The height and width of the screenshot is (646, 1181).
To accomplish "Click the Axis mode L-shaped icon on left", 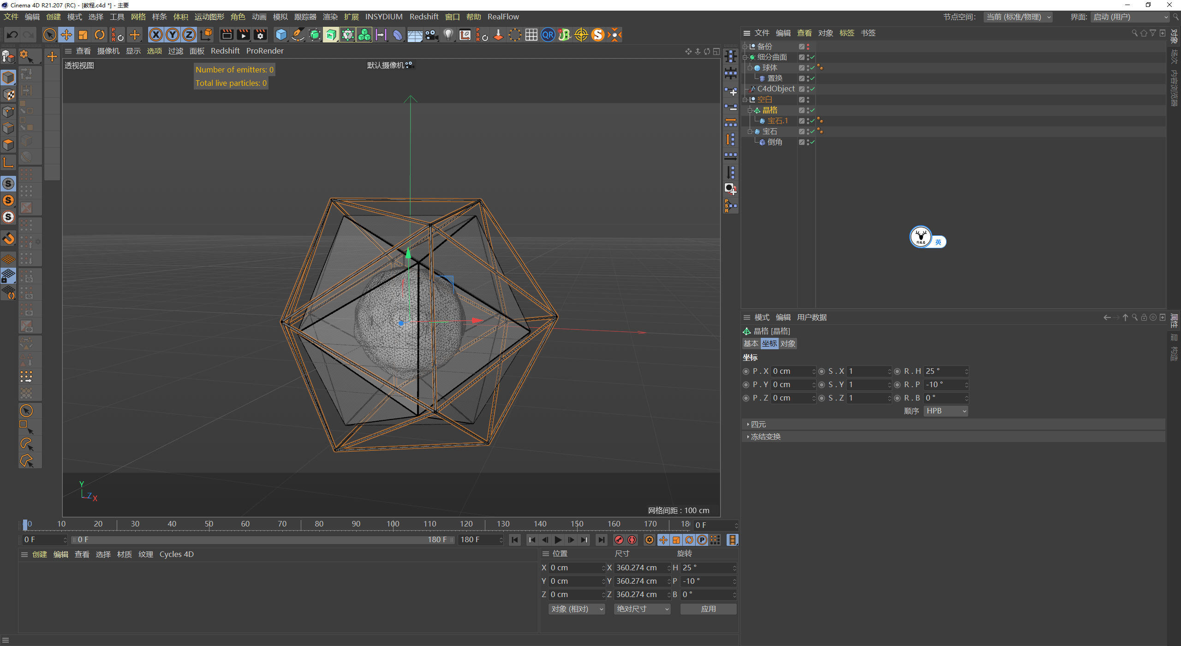I will tap(8, 162).
